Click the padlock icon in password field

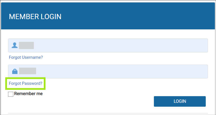(15, 71)
